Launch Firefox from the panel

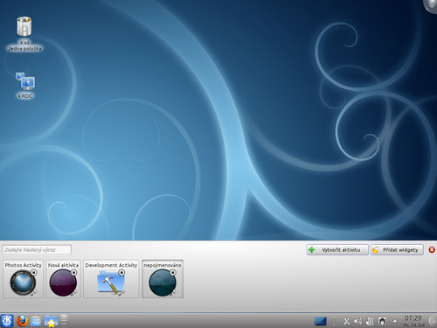pyautogui.click(x=22, y=321)
